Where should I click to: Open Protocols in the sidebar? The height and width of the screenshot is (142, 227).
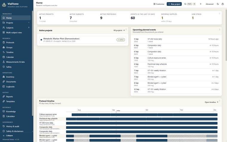click(16, 42)
